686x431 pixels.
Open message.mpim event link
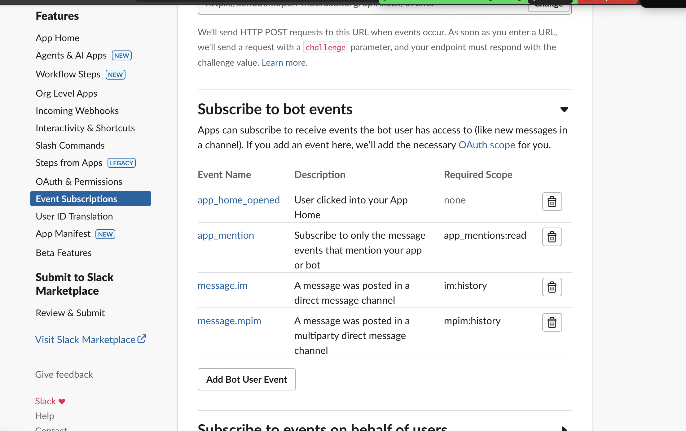coord(229,321)
